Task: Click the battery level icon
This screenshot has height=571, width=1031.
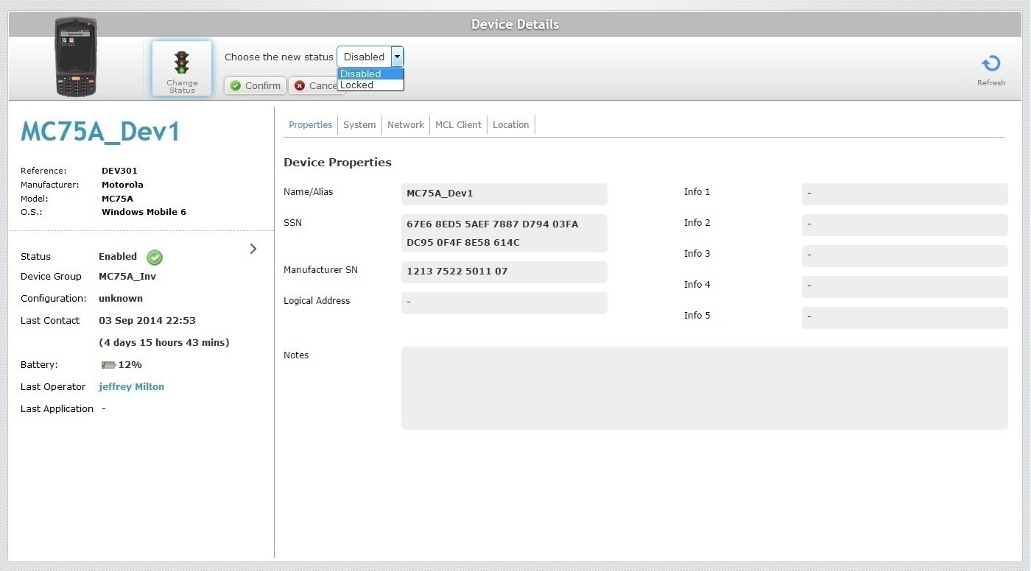Action: tap(108, 365)
